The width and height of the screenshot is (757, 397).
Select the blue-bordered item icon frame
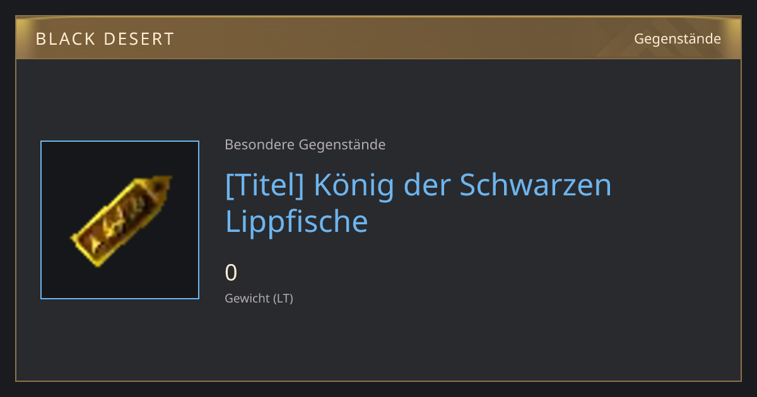pyautogui.click(x=120, y=220)
